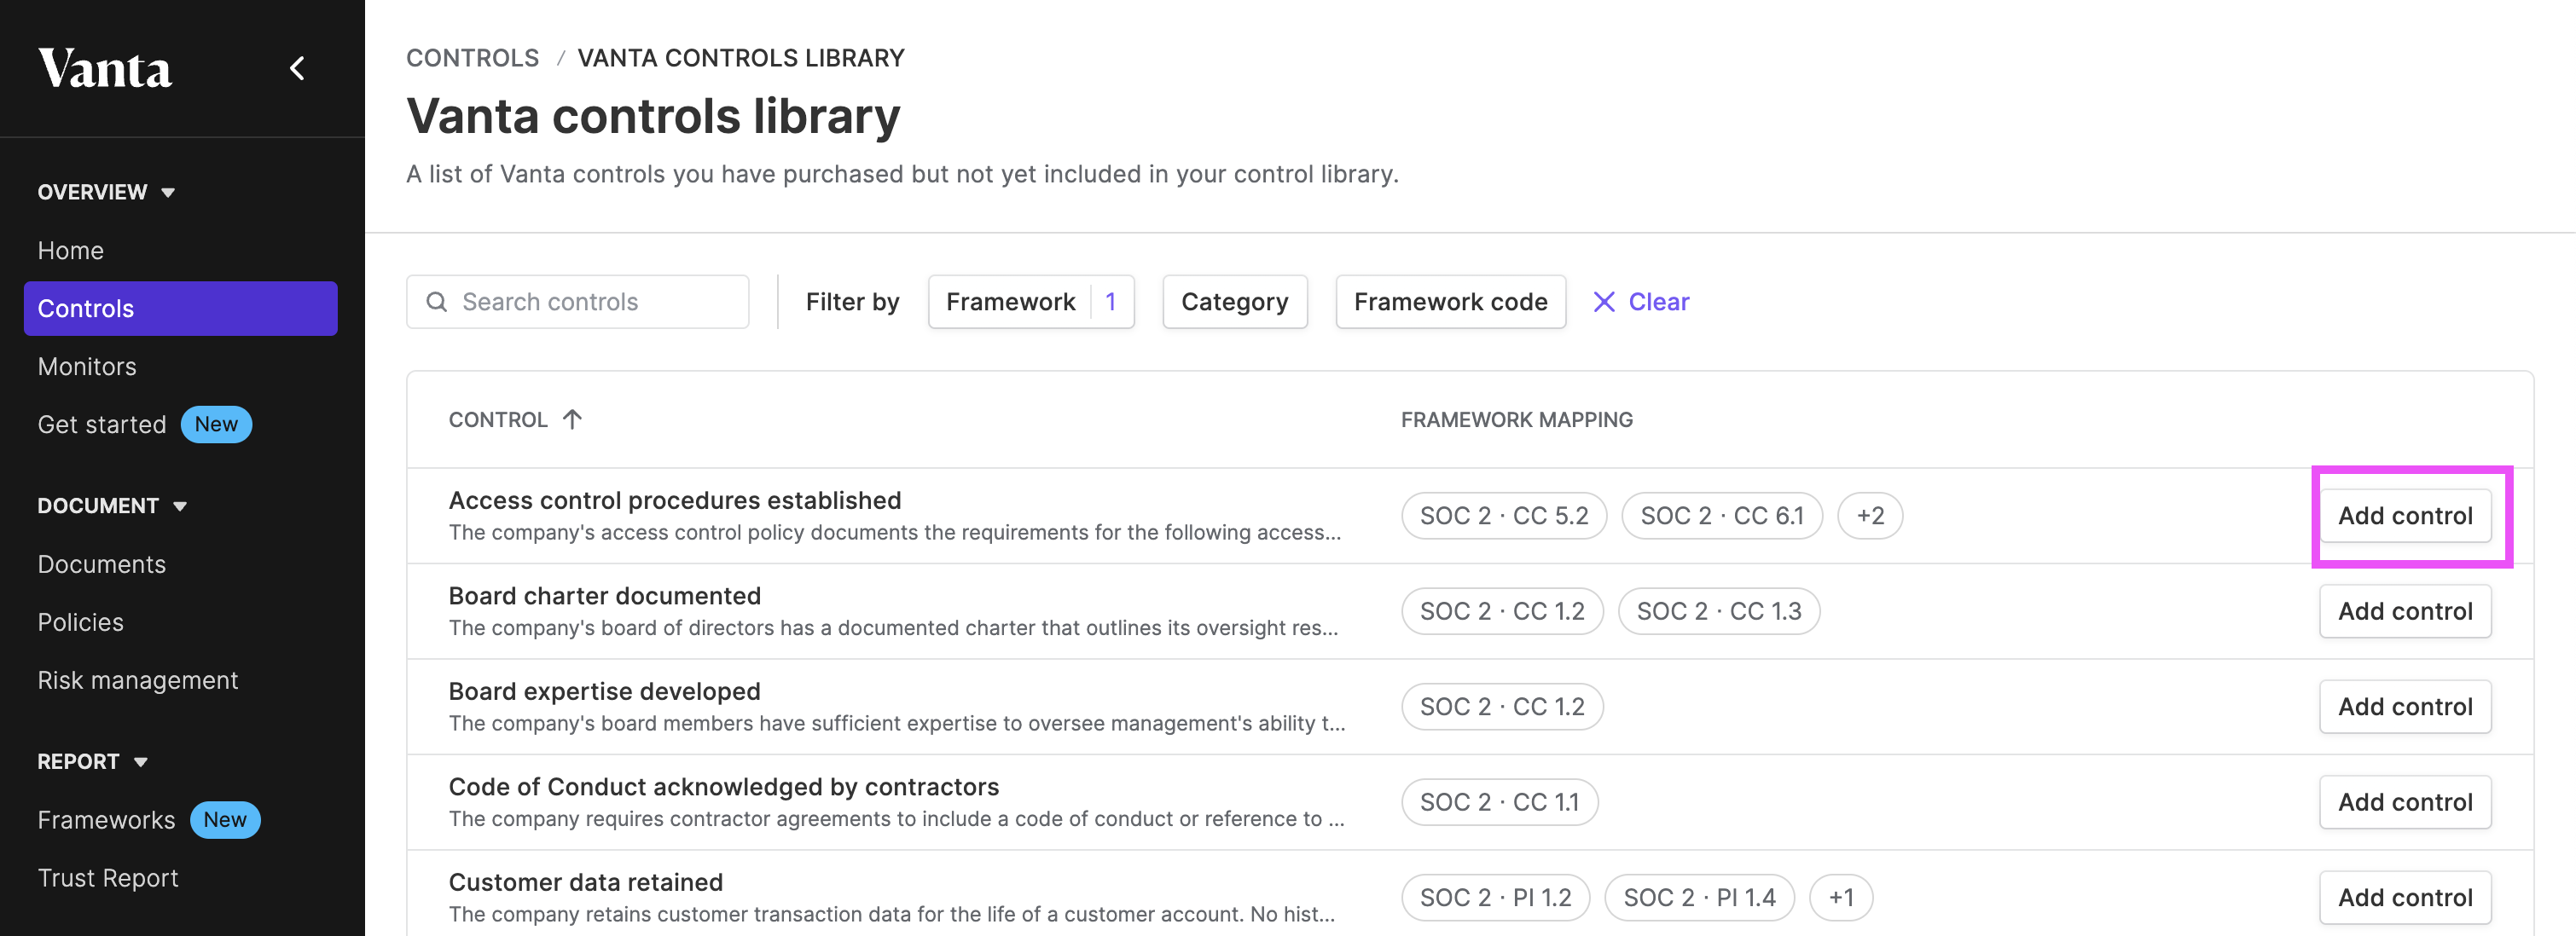2576x936 pixels.
Task: Open the Framework filter dropdown
Action: 1031,302
